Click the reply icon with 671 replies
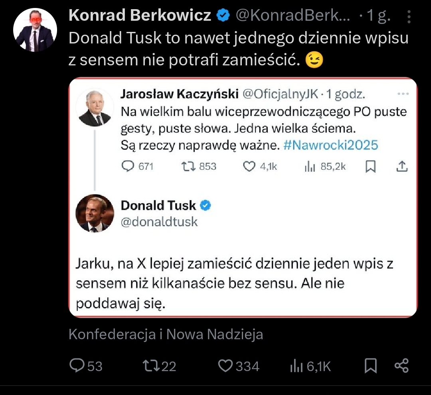This screenshot has height=395, width=431. 128,167
